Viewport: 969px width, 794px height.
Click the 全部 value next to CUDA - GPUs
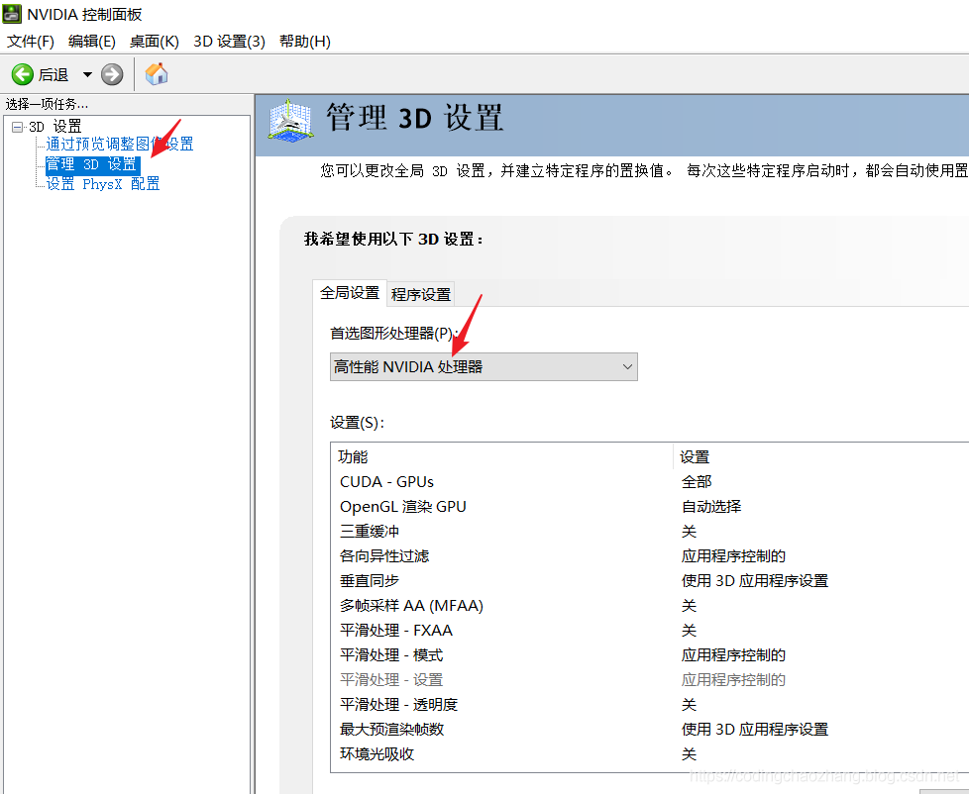coord(690,481)
